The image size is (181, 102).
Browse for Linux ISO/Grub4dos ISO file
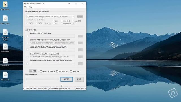point(80,57)
